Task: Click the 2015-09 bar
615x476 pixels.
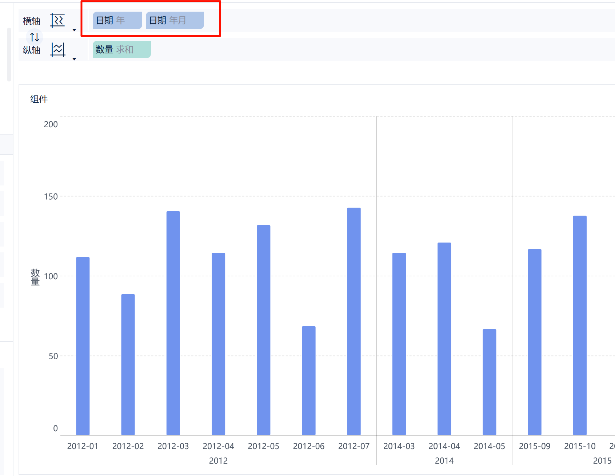Action: 535,342
